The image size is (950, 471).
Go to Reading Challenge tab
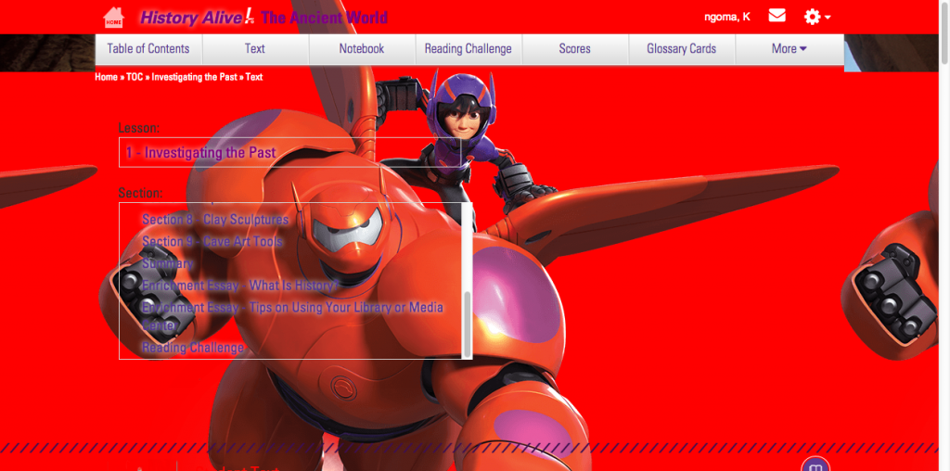point(469,49)
